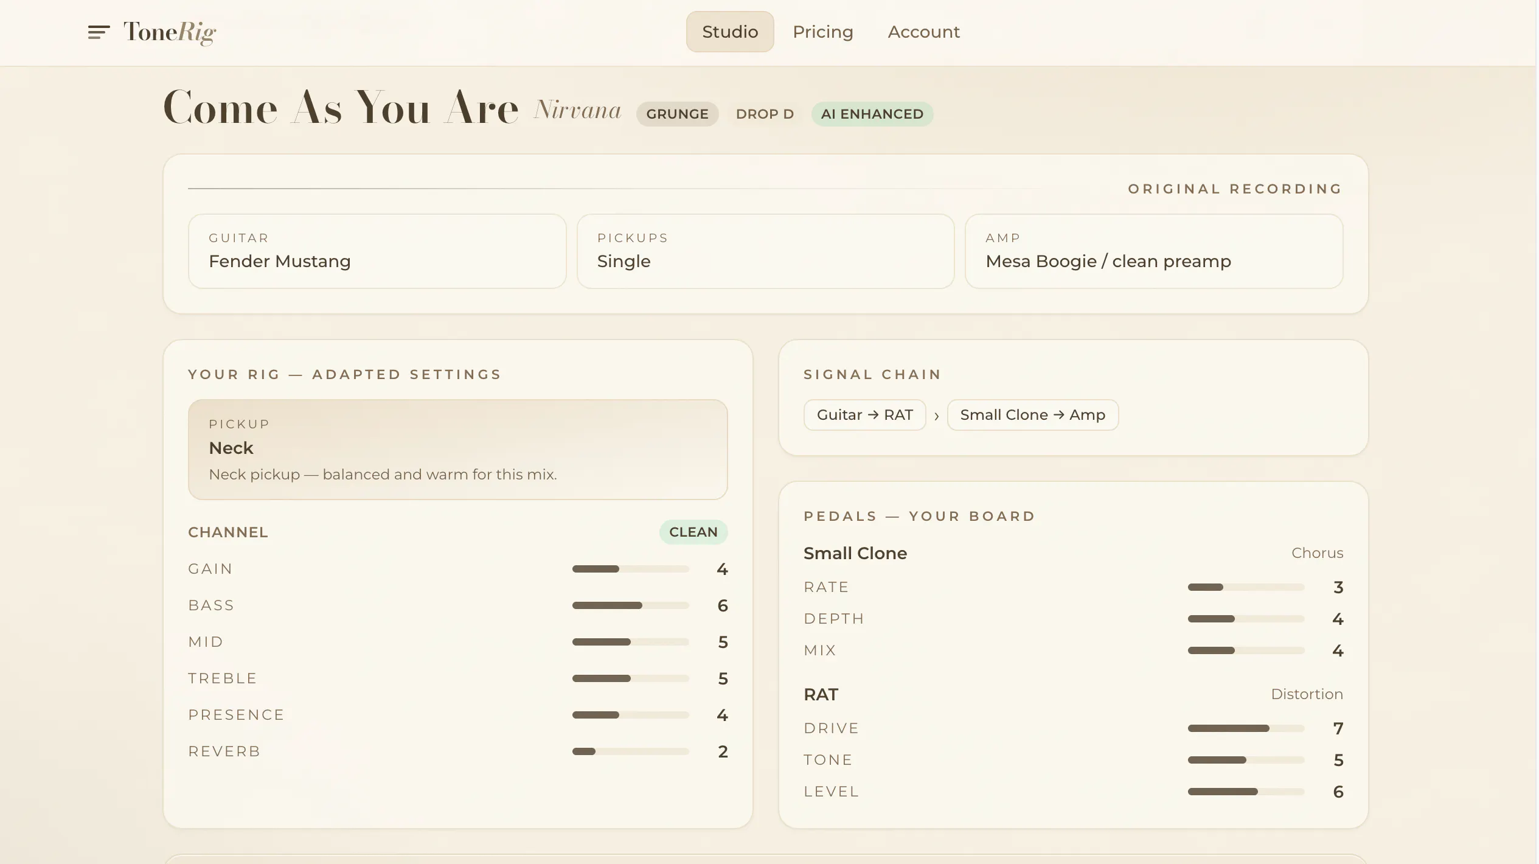Click the Neck pickup description text
This screenshot has width=1539, height=864.
(x=383, y=475)
